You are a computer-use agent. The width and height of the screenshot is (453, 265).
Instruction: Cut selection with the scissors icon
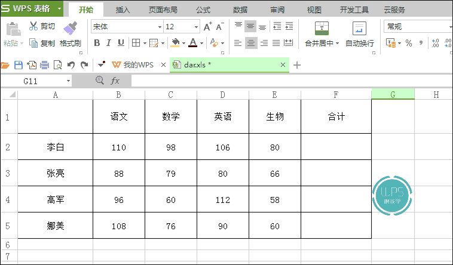(x=33, y=26)
